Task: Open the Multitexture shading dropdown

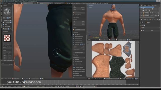Action: (x=79, y=57)
